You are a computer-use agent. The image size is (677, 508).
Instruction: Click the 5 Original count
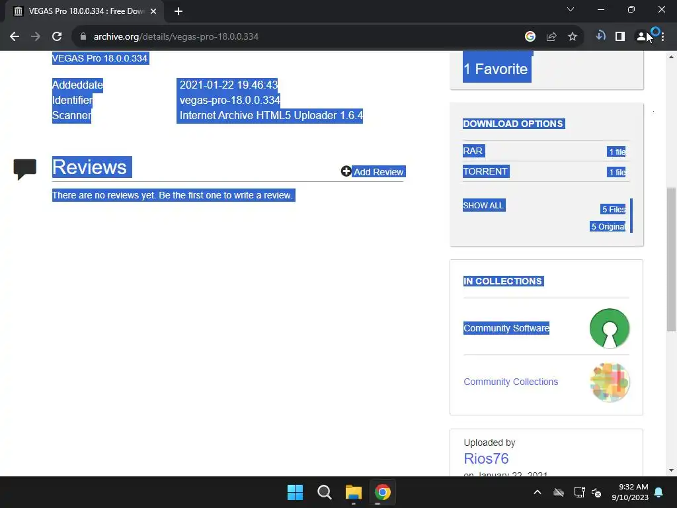coord(608,226)
